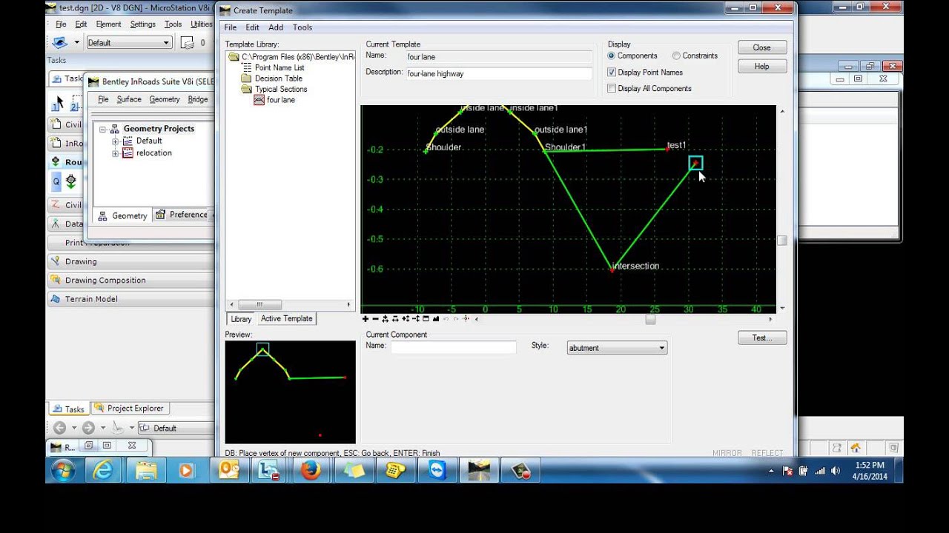949x533 pixels.
Task: Switch to Preferences tab in InRoads
Action: tap(183, 215)
